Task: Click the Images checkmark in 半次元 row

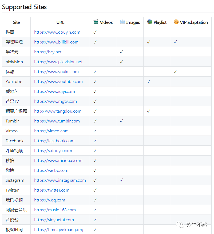Action: tap(121, 52)
